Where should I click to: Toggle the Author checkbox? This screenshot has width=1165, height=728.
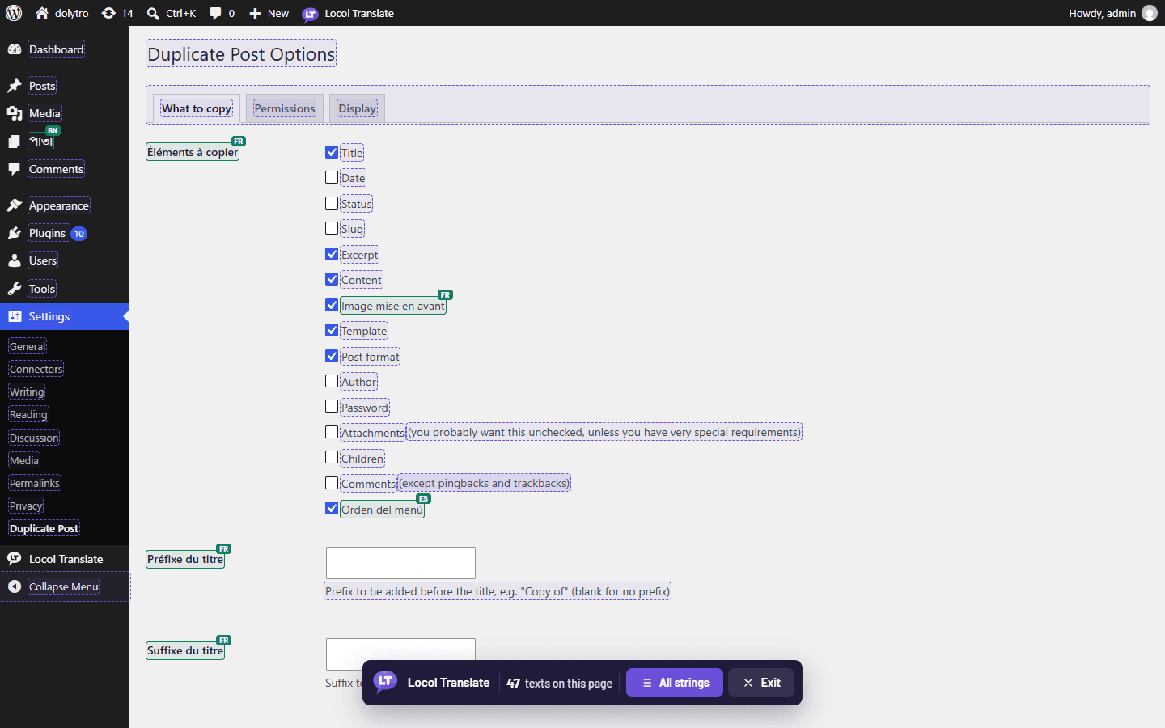click(332, 381)
